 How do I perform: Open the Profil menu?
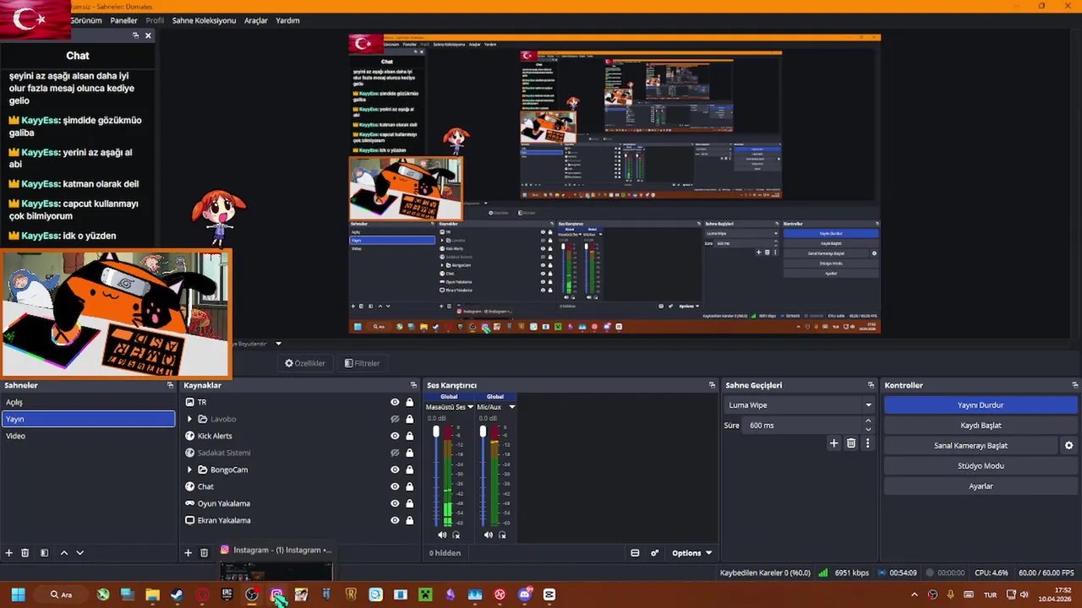pos(155,20)
